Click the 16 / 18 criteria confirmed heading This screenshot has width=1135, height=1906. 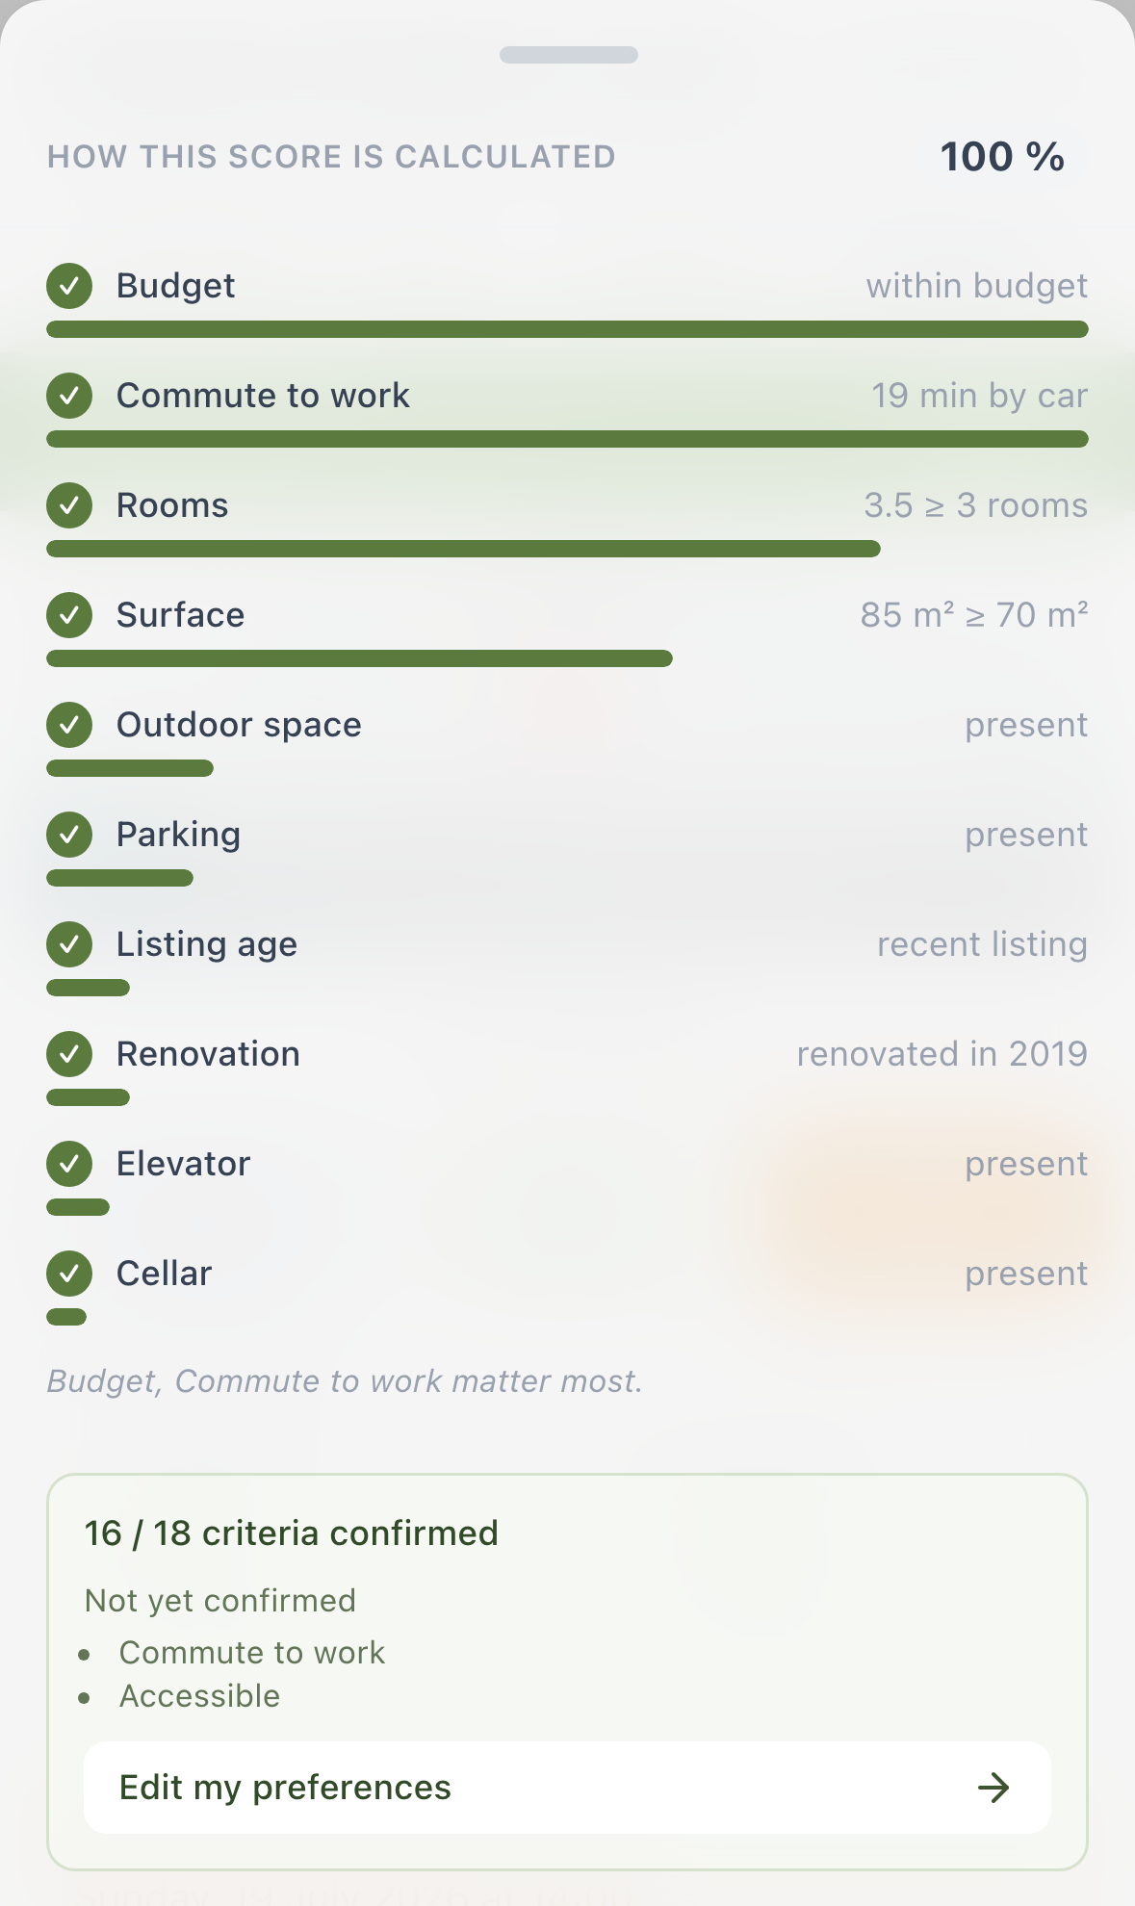tap(291, 1533)
